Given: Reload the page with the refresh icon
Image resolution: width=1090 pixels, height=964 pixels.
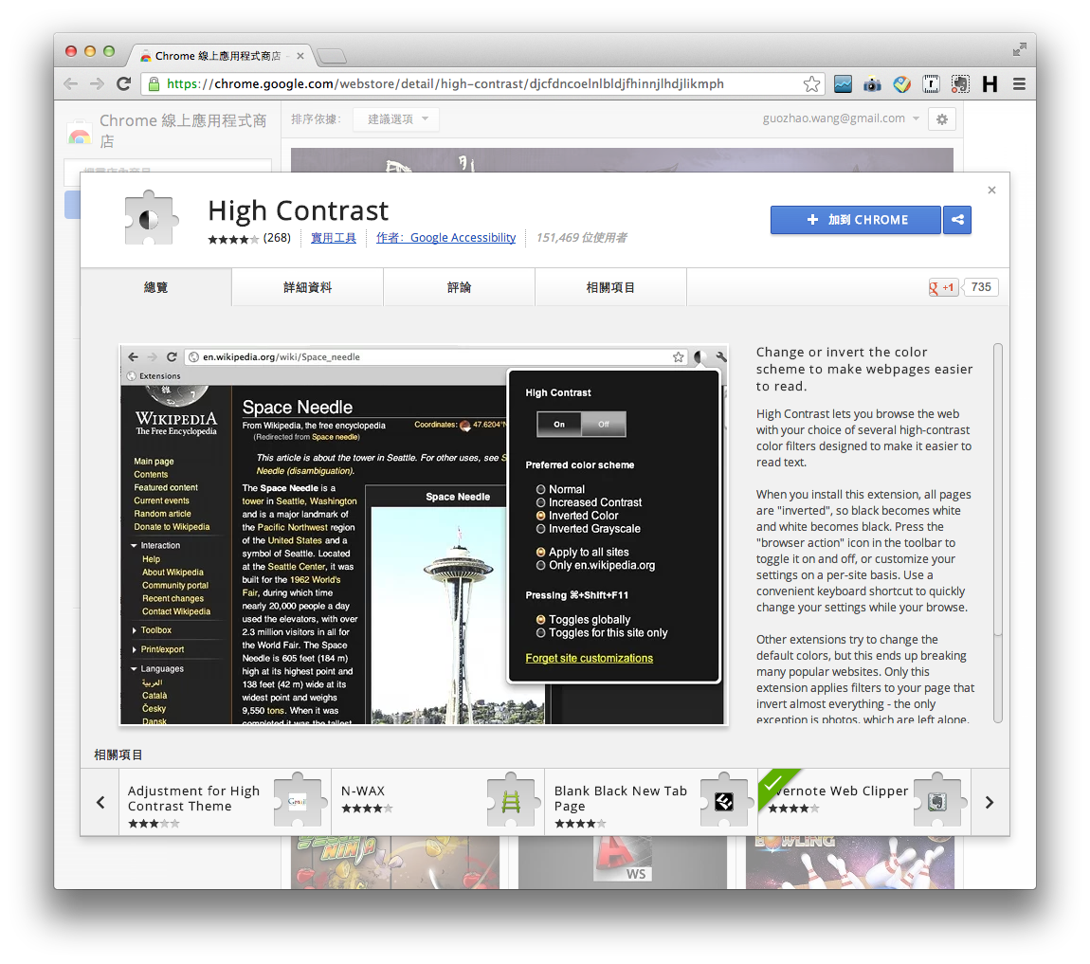Looking at the screenshot, I should (x=124, y=84).
